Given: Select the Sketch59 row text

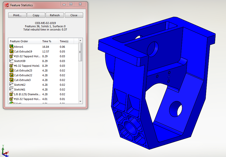Looking at the screenshot, I should (20, 61).
